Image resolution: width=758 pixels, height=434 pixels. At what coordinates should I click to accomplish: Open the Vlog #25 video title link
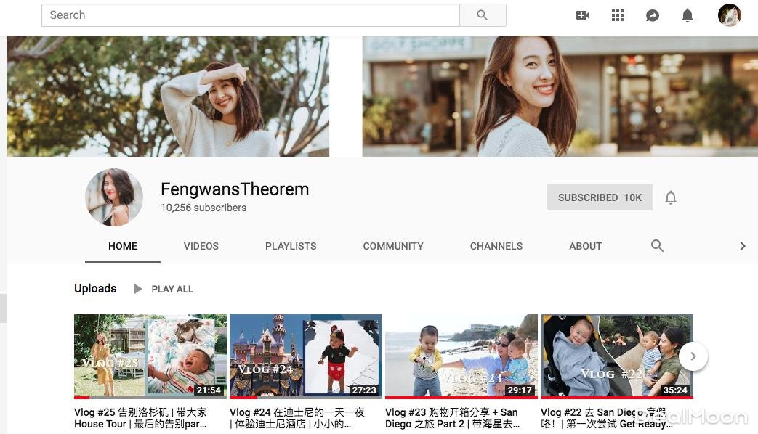[140, 417]
